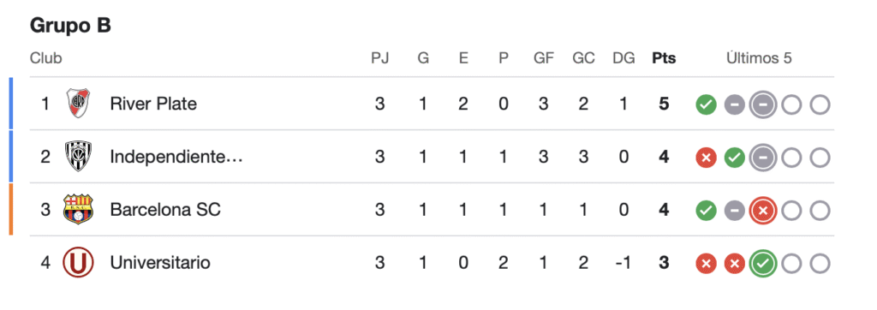
Task: Open the River Plate team name link
Action: (x=153, y=104)
